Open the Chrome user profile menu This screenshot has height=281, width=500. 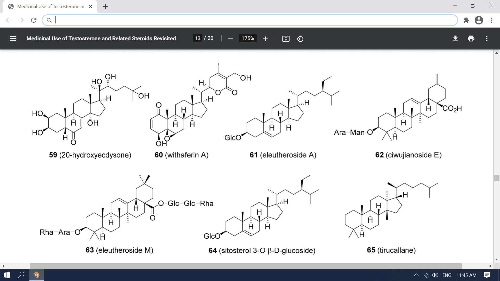pos(478,20)
